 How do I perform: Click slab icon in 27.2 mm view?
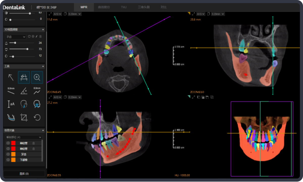click(x=65, y=97)
